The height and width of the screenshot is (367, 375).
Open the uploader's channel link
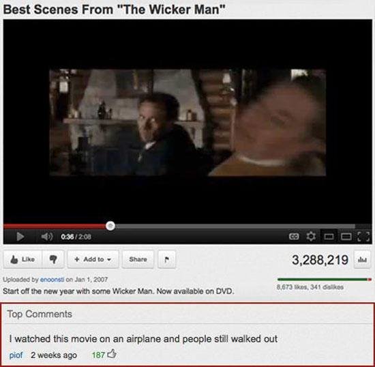pos(52,280)
